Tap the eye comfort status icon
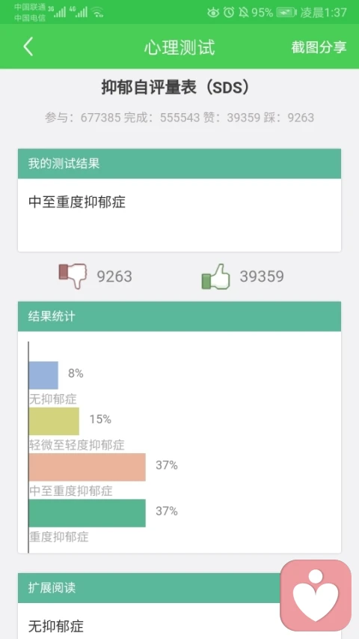Image resolution: width=359 pixels, height=639 pixels. (213, 13)
